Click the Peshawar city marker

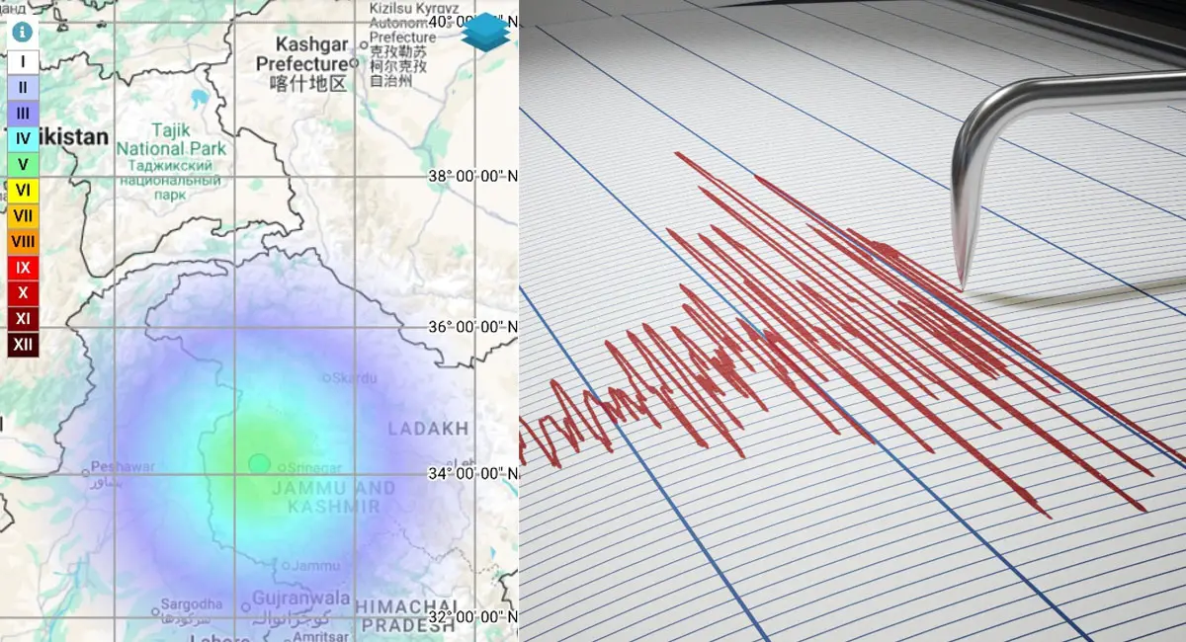(x=86, y=467)
